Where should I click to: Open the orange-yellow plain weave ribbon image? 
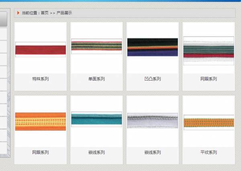pos(208,122)
